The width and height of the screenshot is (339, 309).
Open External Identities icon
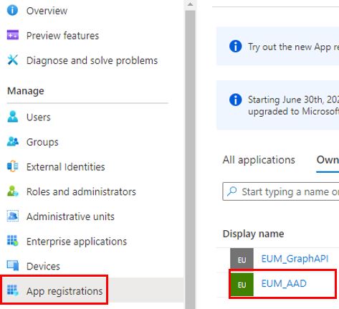[x=13, y=166]
